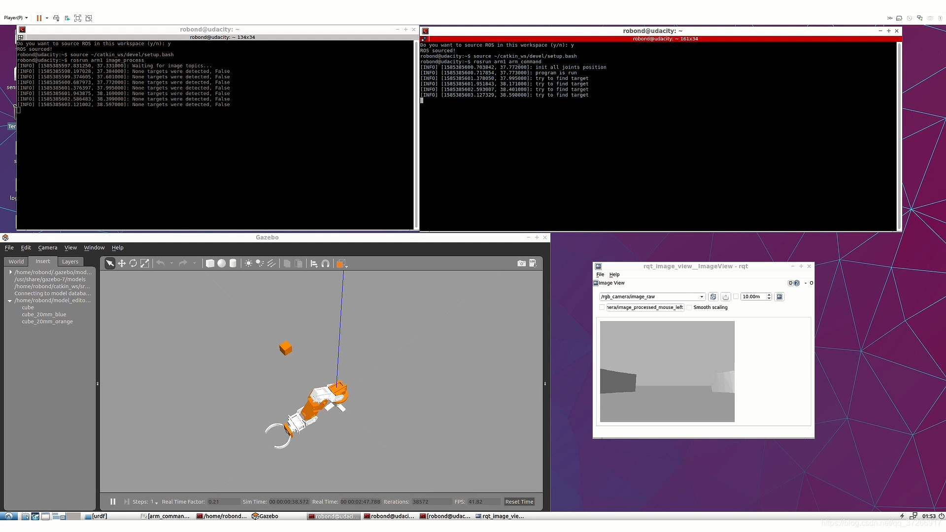Refresh the image topics list
Viewport: 946px width, 532px height.
click(713, 297)
